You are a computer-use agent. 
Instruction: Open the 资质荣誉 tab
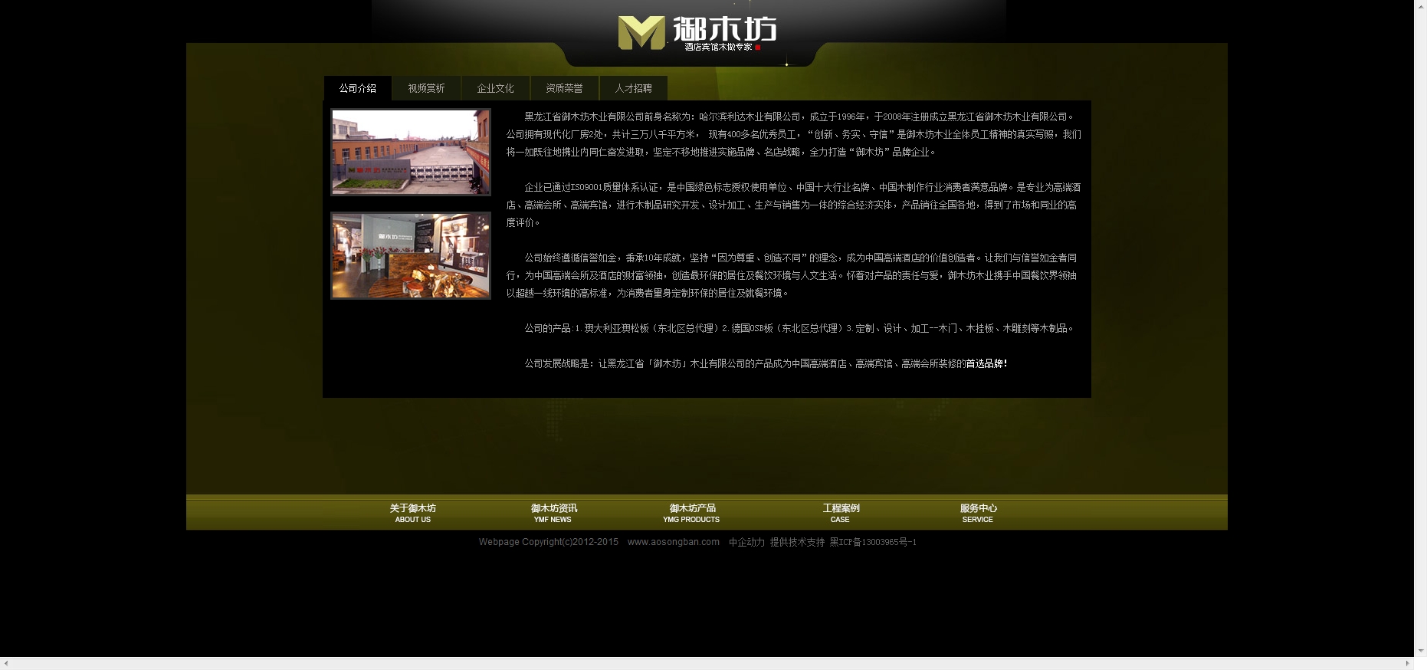[564, 88]
